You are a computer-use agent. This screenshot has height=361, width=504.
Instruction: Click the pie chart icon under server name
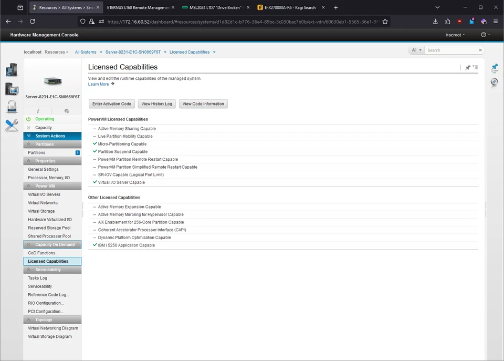(67, 111)
